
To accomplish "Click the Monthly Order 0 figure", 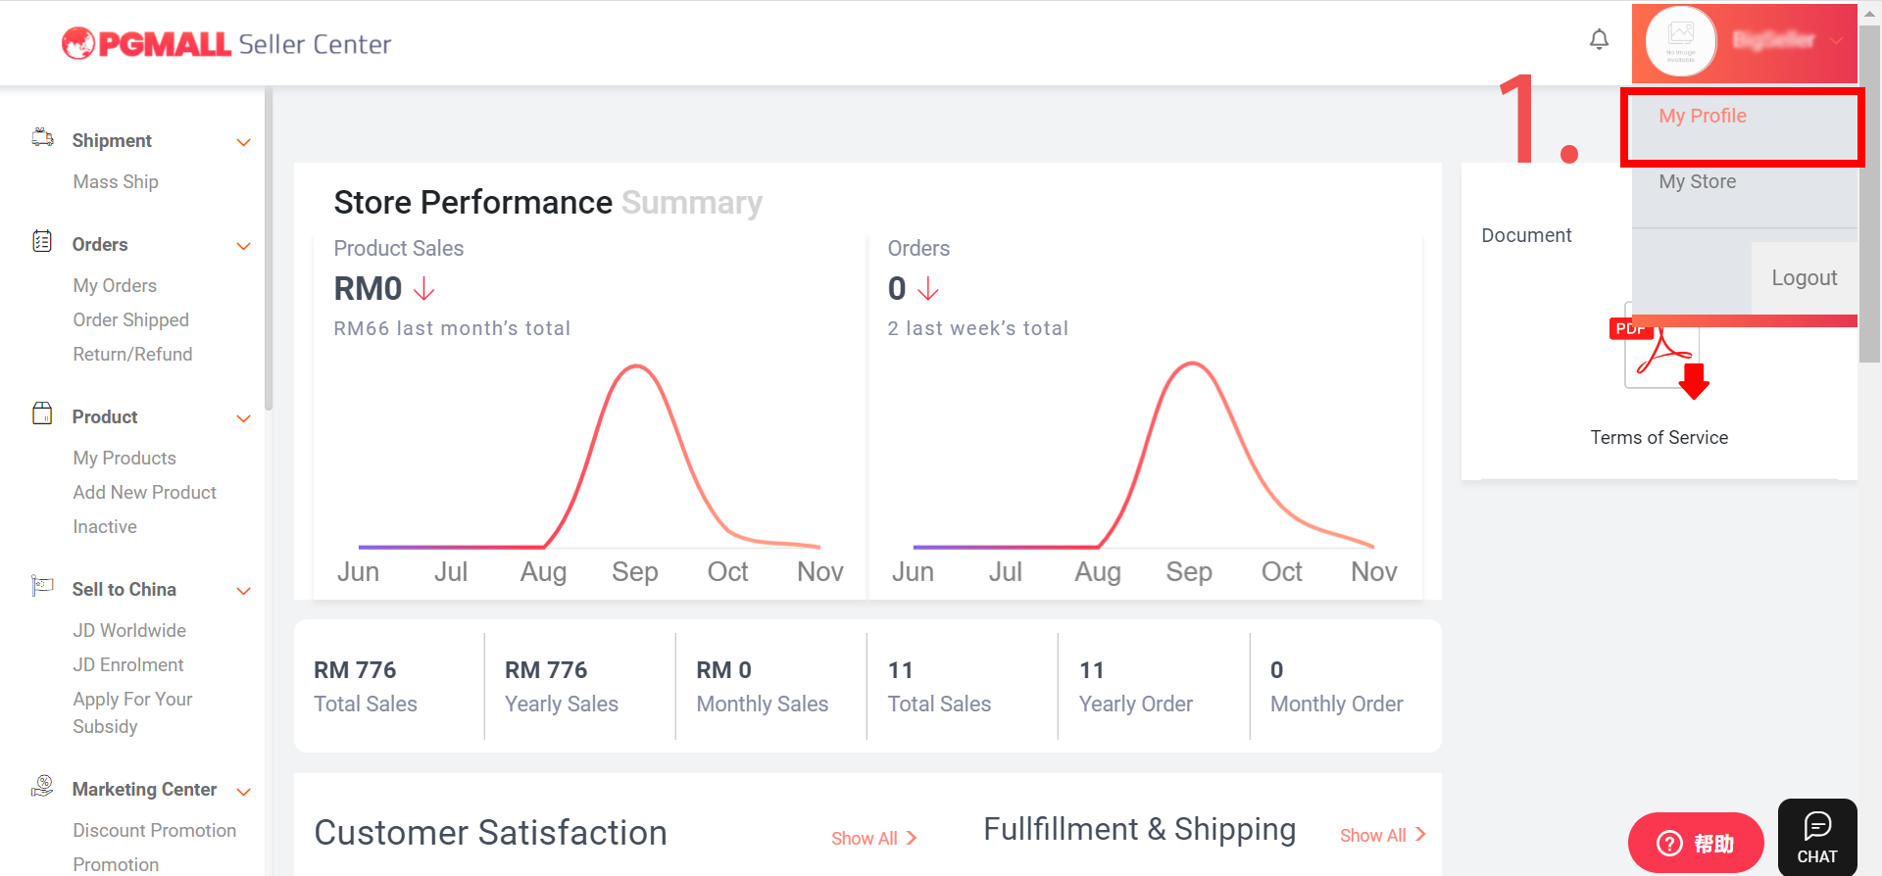I will click(1276, 670).
